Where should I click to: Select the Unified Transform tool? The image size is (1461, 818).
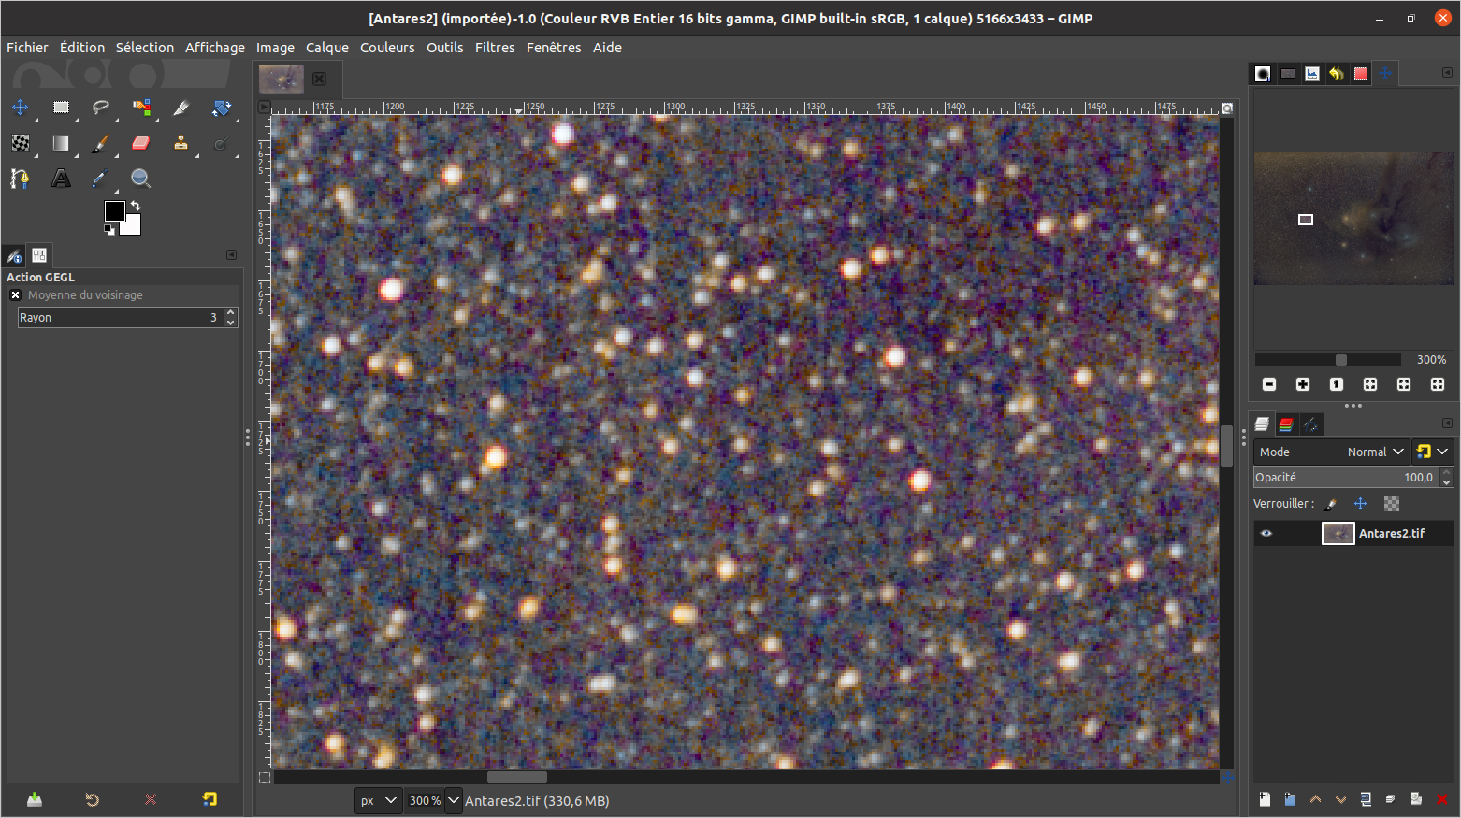click(222, 108)
